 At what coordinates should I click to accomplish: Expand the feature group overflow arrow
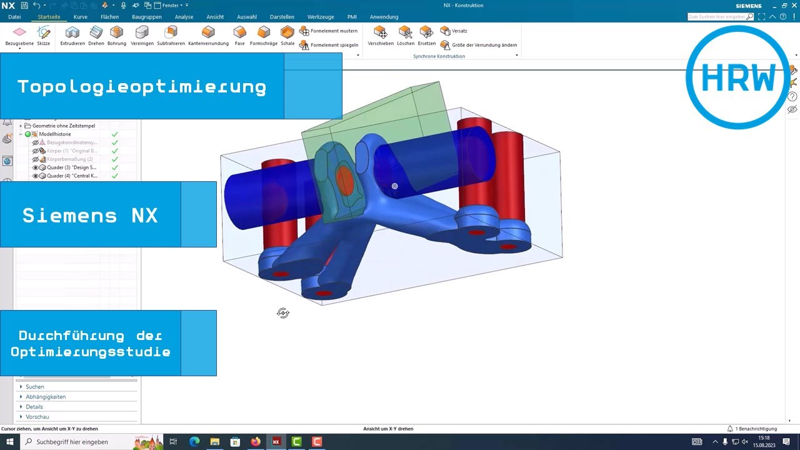pyautogui.click(x=358, y=56)
